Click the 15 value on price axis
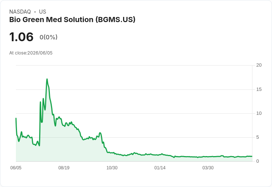This screenshot has width=272, height=187. (259, 89)
